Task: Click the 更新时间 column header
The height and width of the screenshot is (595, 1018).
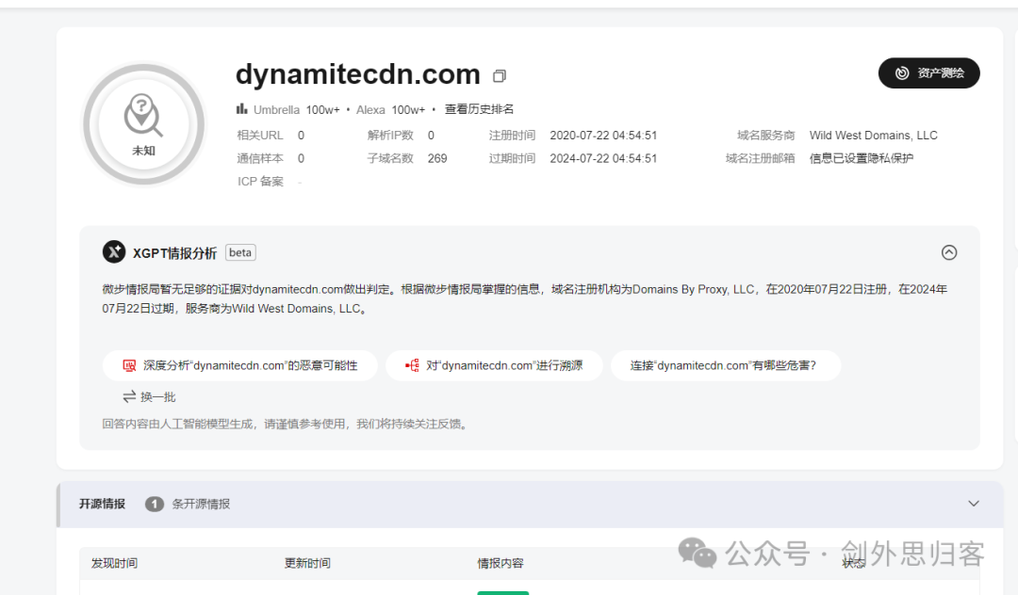Action: 307,563
